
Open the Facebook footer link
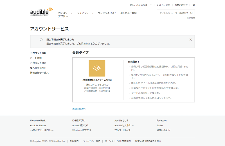point(162,120)
